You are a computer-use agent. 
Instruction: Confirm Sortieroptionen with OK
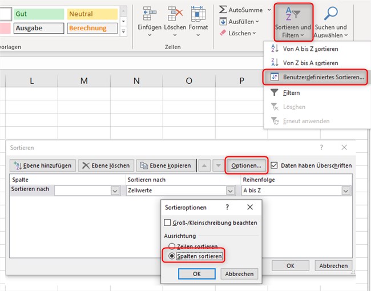(196, 274)
